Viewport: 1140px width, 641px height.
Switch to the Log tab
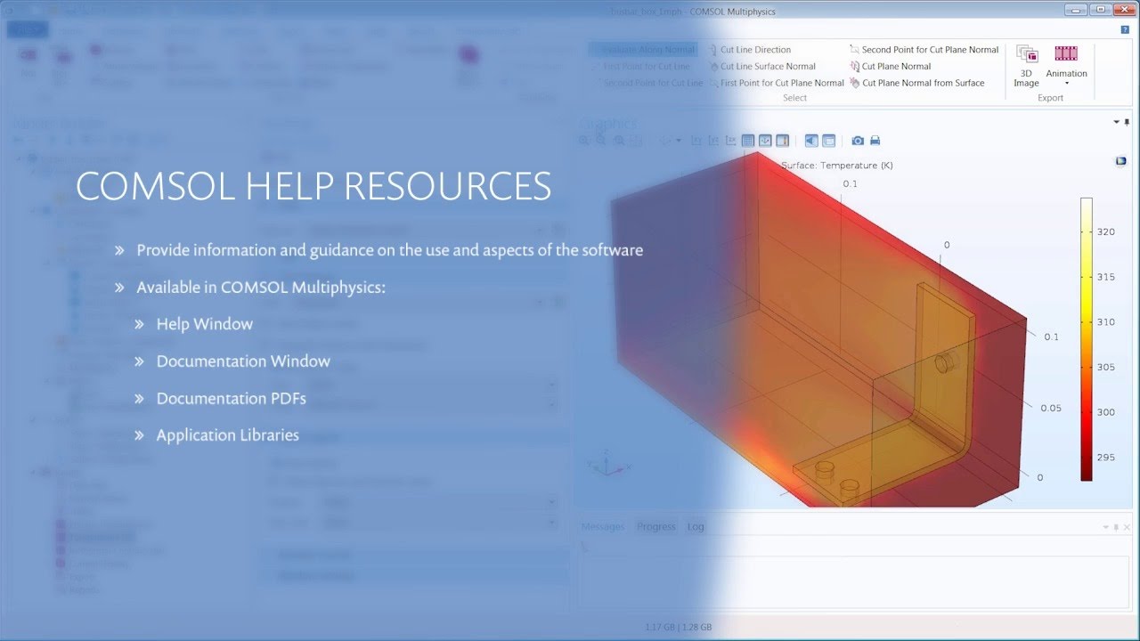click(x=696, y=526)
